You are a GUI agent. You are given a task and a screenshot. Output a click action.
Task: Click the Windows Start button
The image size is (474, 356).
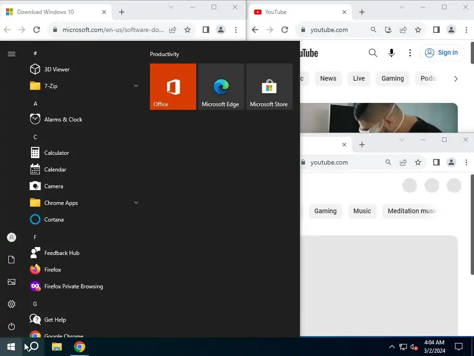(11, 347)
